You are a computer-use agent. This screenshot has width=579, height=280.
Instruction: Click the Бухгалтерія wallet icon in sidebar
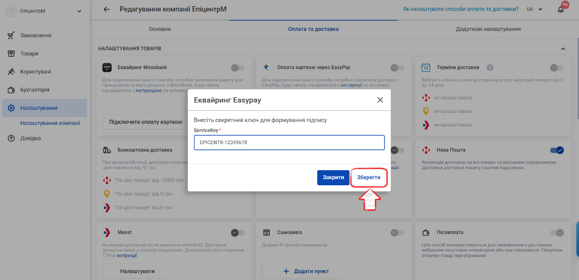[11, 90]
